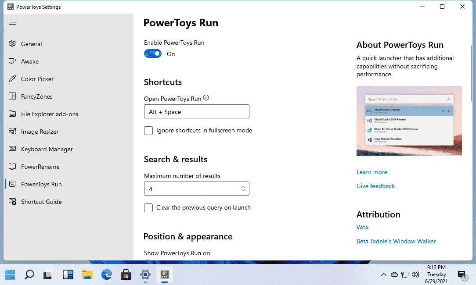Click the info icon beside Open PowerToys Run
The height and width of the screenshot is (285, 476).
click(x=206, y=98)
